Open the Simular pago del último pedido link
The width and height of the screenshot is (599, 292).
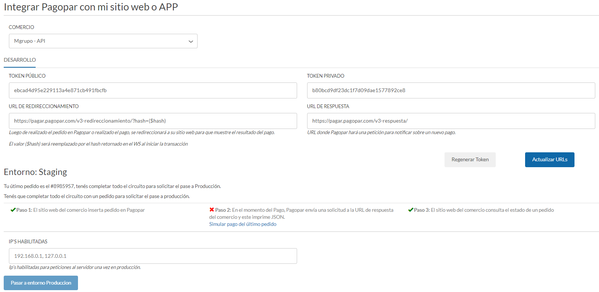(242, 224)
